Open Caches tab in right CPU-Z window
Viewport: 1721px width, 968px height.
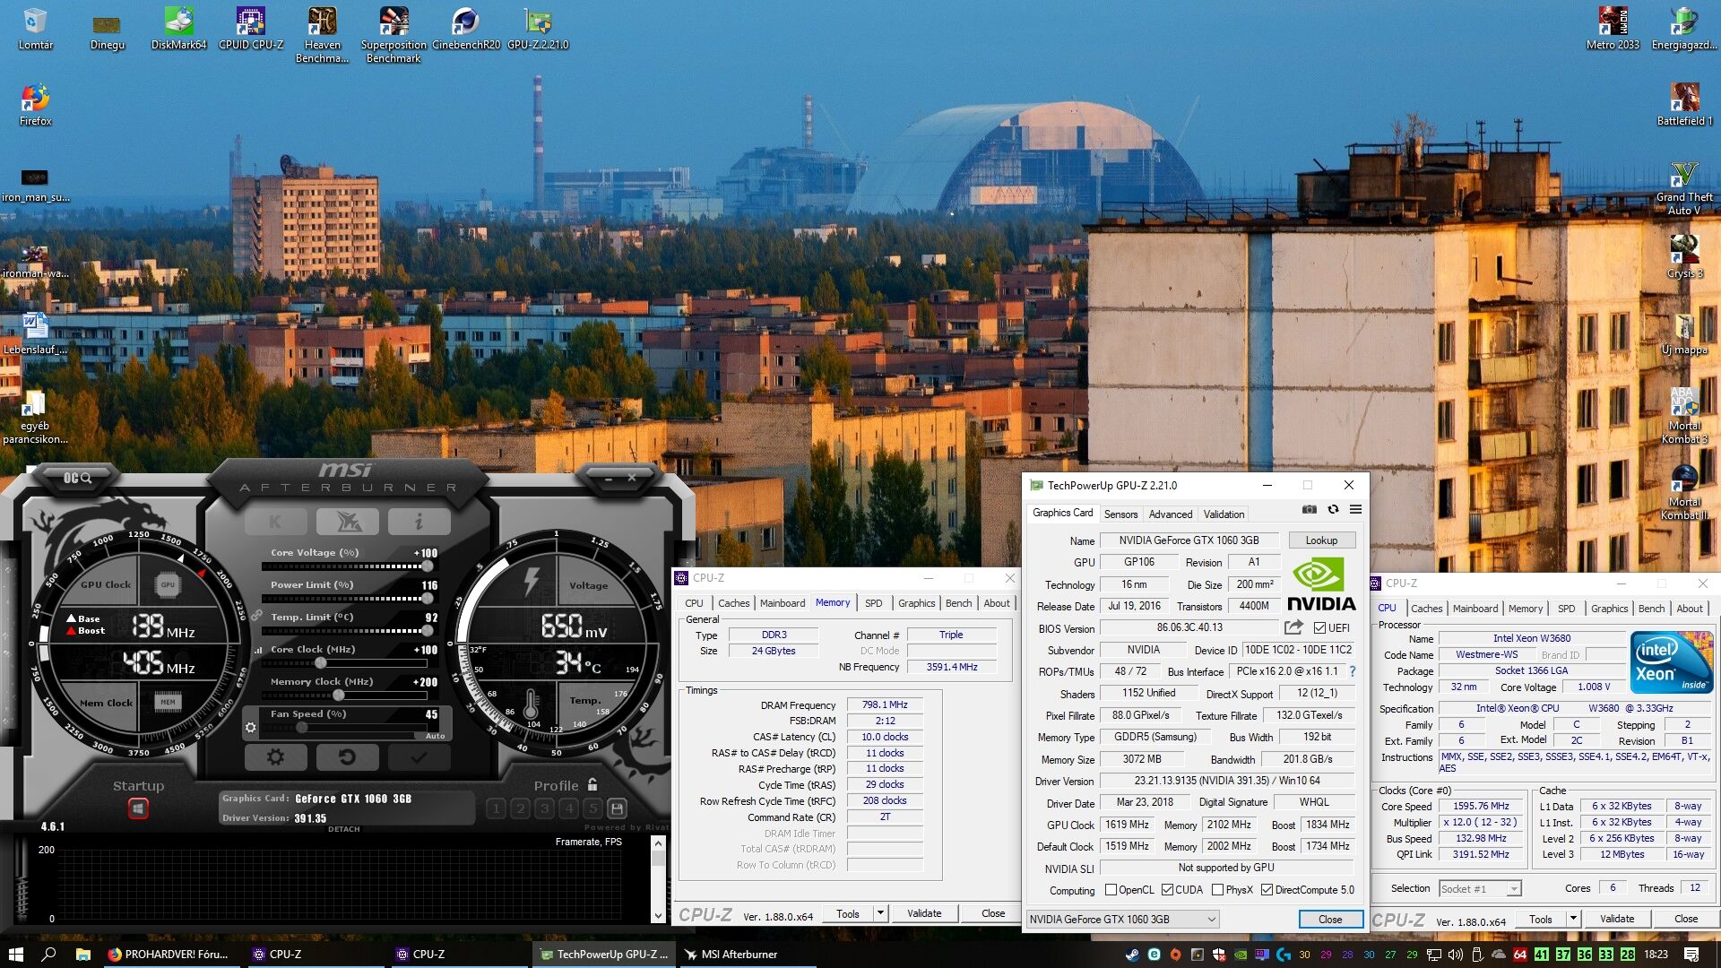point(1426,609)
